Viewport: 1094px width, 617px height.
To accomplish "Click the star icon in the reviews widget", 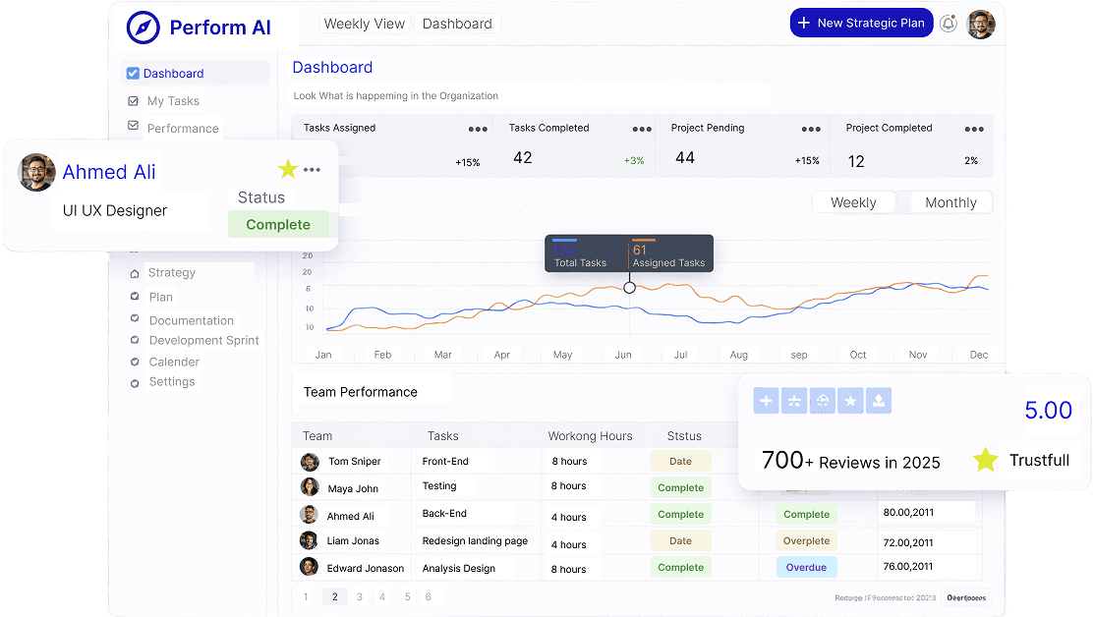I will [850, 400].
